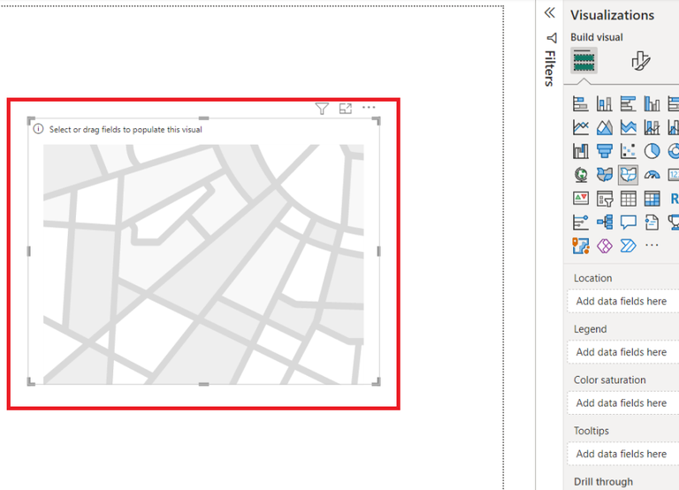
Task: Select the Table visual
Action: [x=629, y=198]
